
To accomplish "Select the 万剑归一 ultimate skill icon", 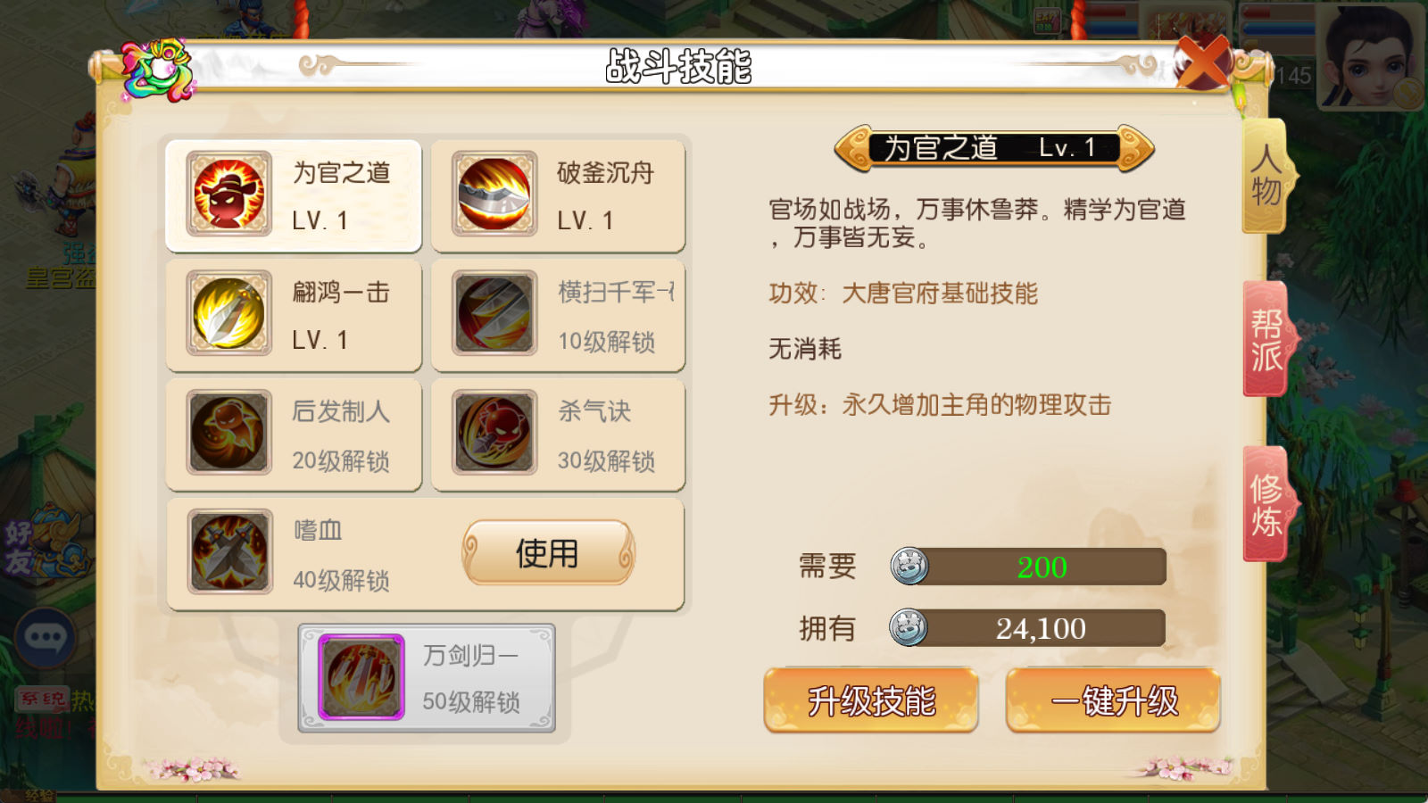I will point(361,677).
